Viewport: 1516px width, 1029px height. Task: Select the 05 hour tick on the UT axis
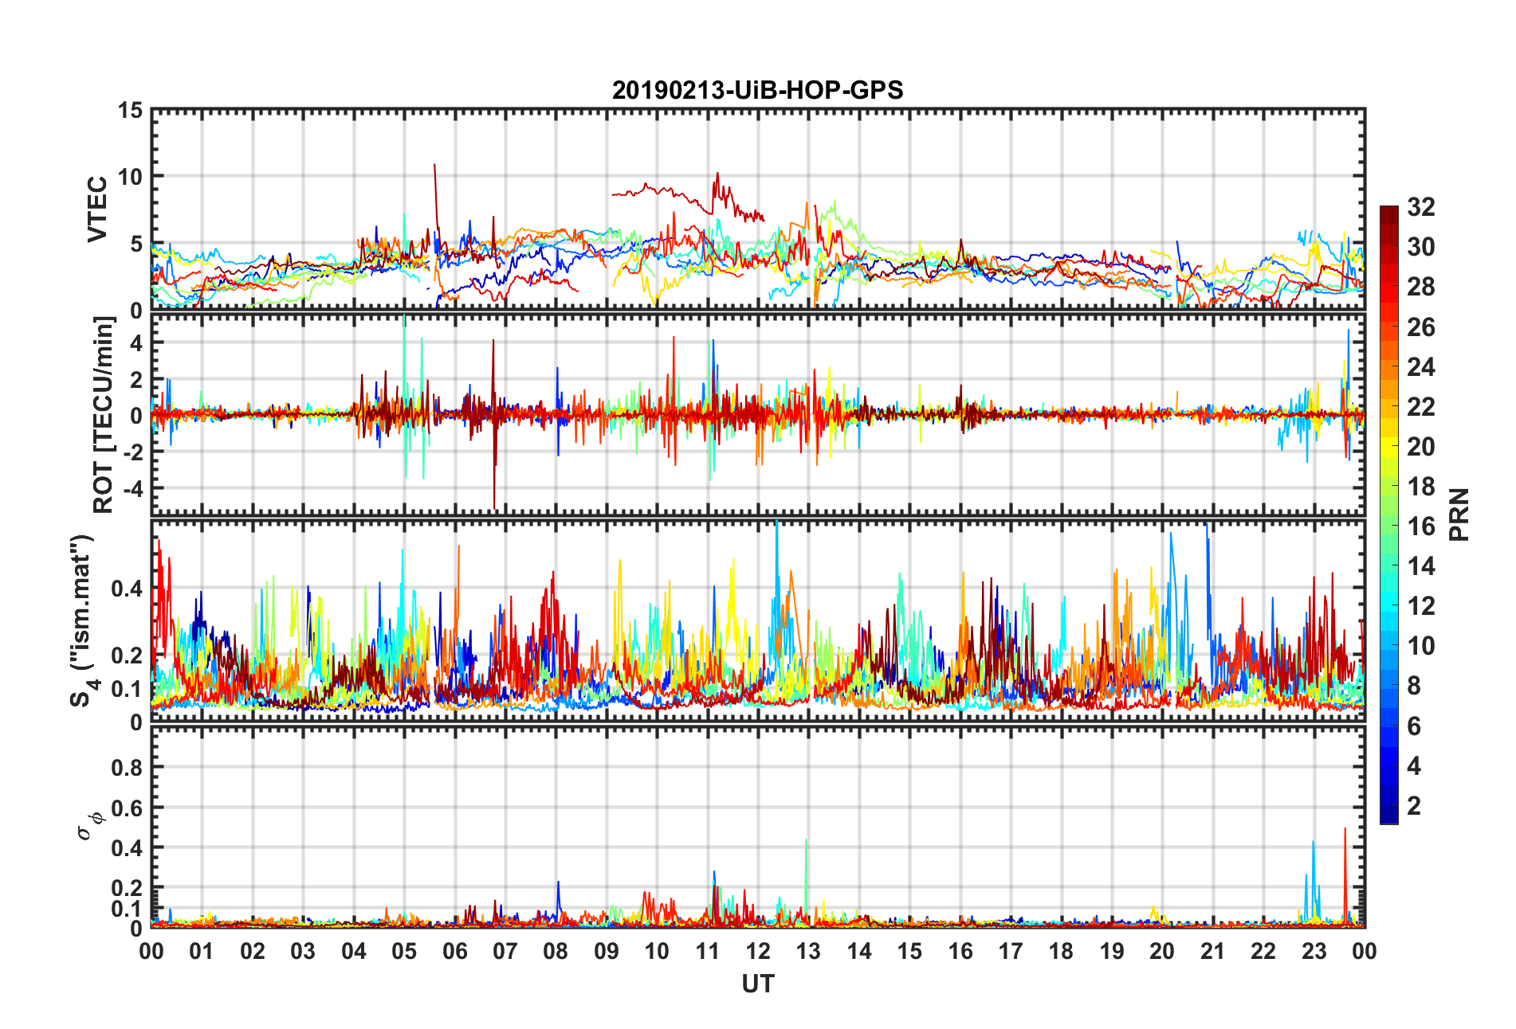(404, 951)
